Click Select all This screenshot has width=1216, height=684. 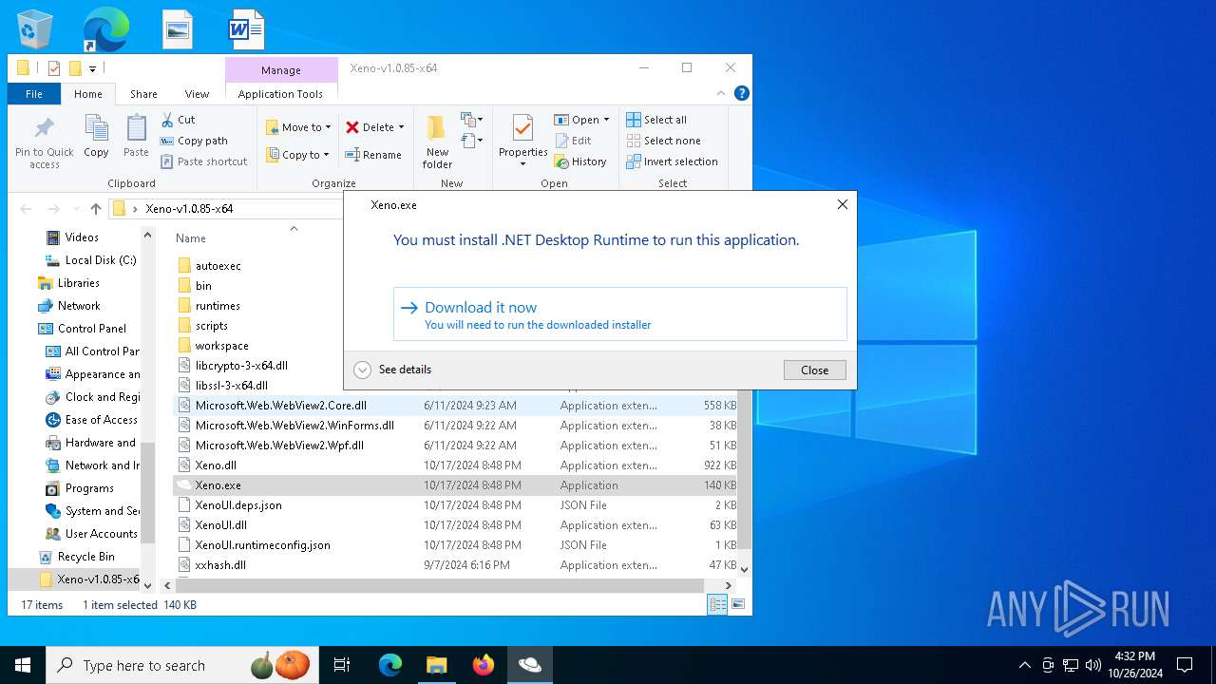[x=656, y=120]
